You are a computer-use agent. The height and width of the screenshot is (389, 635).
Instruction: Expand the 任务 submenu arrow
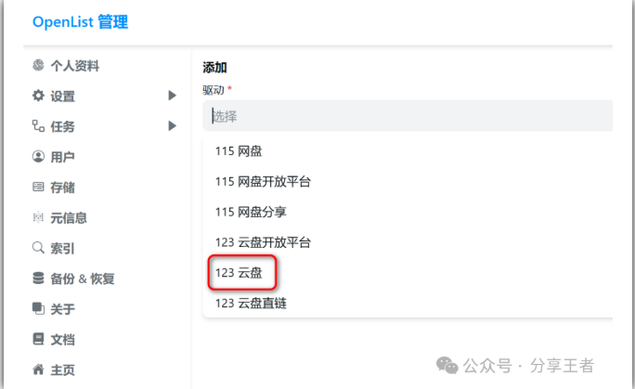coord(172,126)
